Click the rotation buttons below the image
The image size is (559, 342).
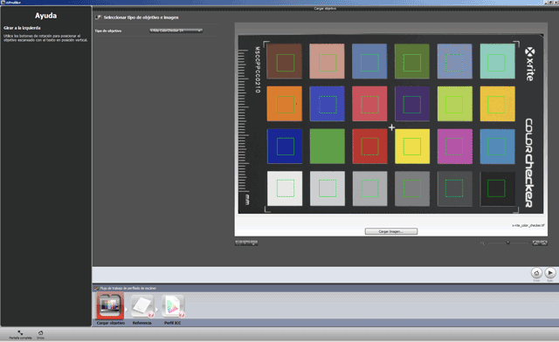[x=246, y=243]
